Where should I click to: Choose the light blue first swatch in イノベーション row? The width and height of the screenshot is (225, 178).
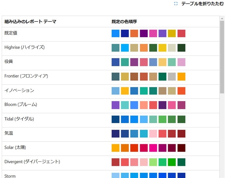point(115,91)
